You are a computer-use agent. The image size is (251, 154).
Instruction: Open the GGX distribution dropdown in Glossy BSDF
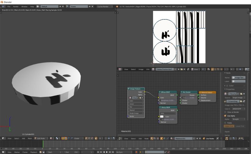click(x=168, y=114)
